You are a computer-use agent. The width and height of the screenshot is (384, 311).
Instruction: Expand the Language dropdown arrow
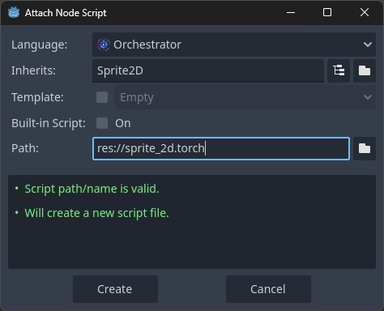click(x=368, y=45)
